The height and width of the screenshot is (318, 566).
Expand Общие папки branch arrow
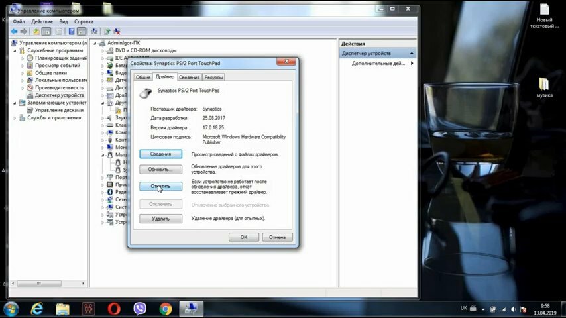point(23,73)
